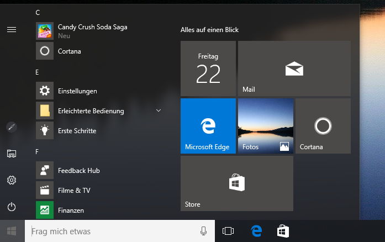385x242 pixels.
Task: Click the Erste Schritte lightbulb icon
Action: [45, 130]
